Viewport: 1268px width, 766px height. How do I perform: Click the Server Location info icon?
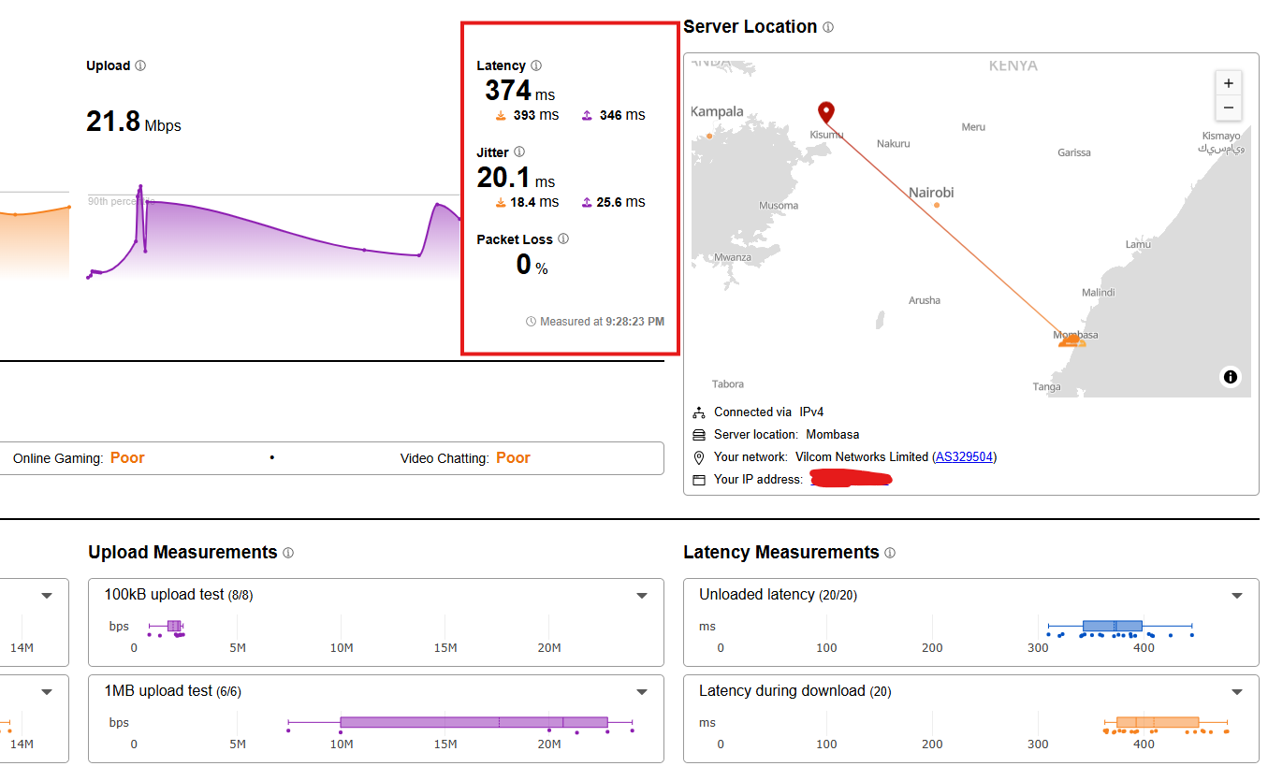[x=828, y=27]
